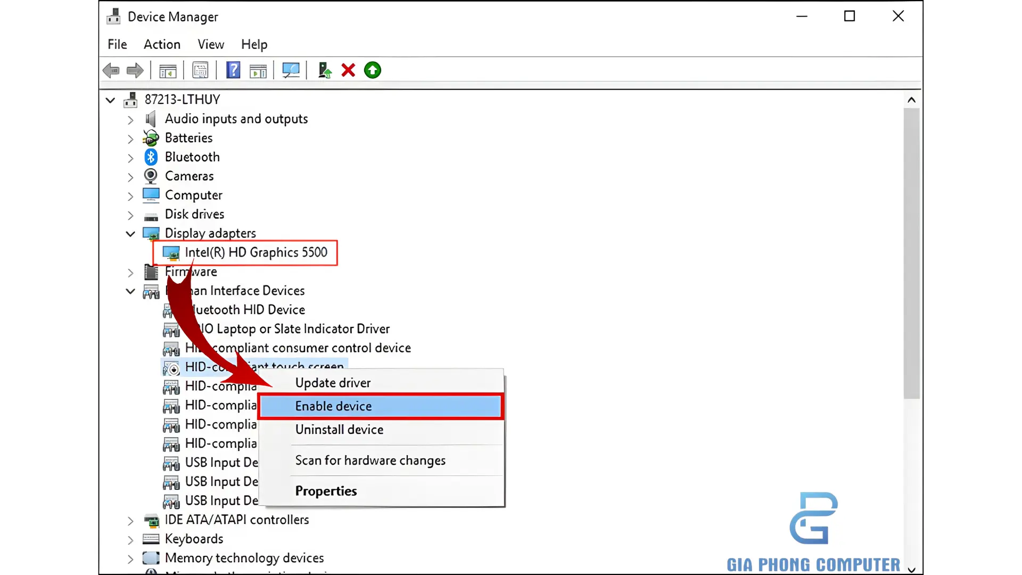Select Update driver from context menu
Viewport: 1022px width, 575px height.
click(x=333, y=383)
